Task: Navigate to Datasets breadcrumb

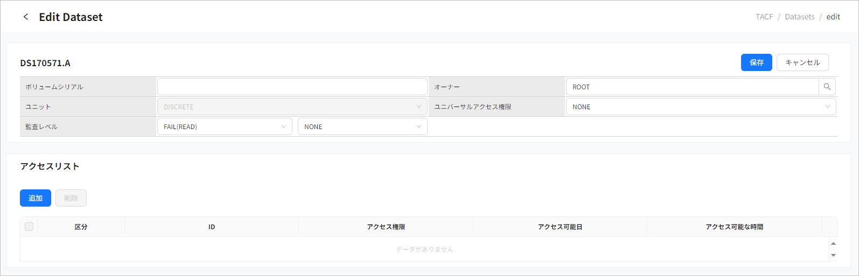Action: click(799, 17)
